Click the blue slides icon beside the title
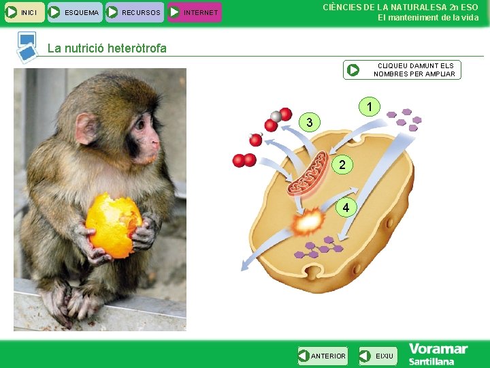490x368 pixels. click(x=27, y=47)
